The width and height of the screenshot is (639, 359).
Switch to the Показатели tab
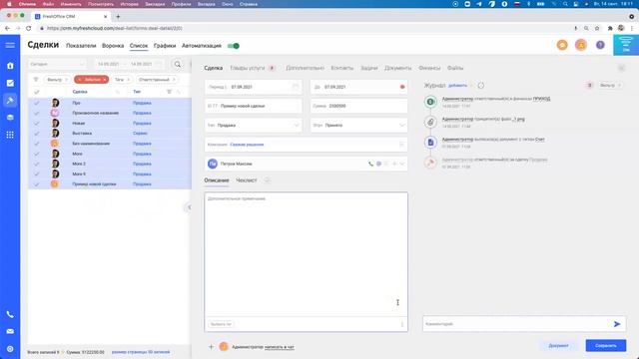(81, 46)
